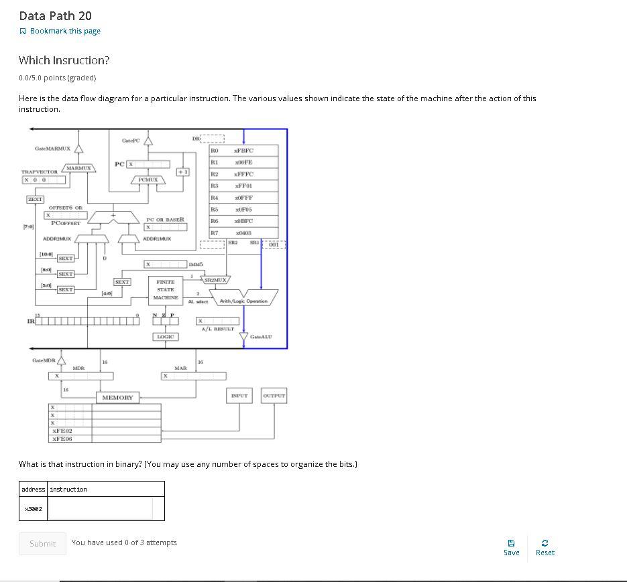
Task: Click the instruction input field for address x3002
Action: point(101,508)
